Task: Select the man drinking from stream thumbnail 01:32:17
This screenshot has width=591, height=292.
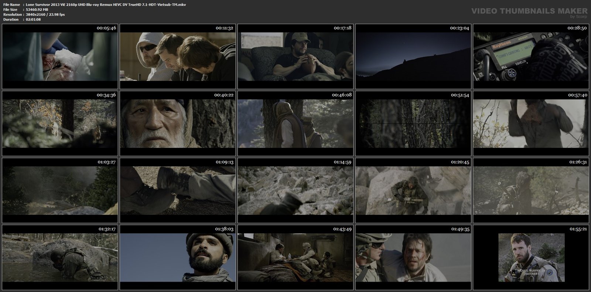Action: click(x=60, y=257)
